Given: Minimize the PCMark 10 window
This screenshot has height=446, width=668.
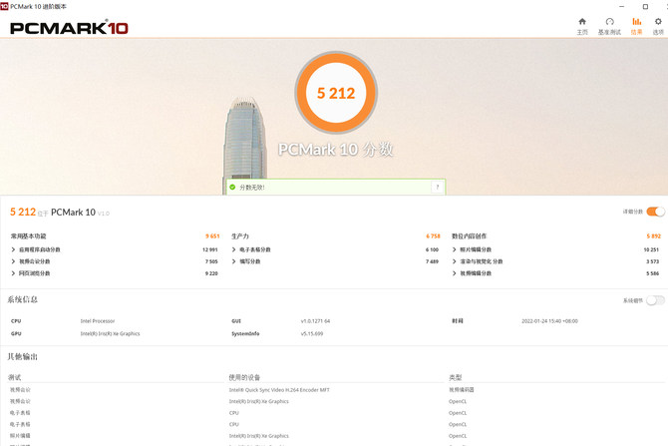Looking at the screenshot, I should tap(621, 6).
